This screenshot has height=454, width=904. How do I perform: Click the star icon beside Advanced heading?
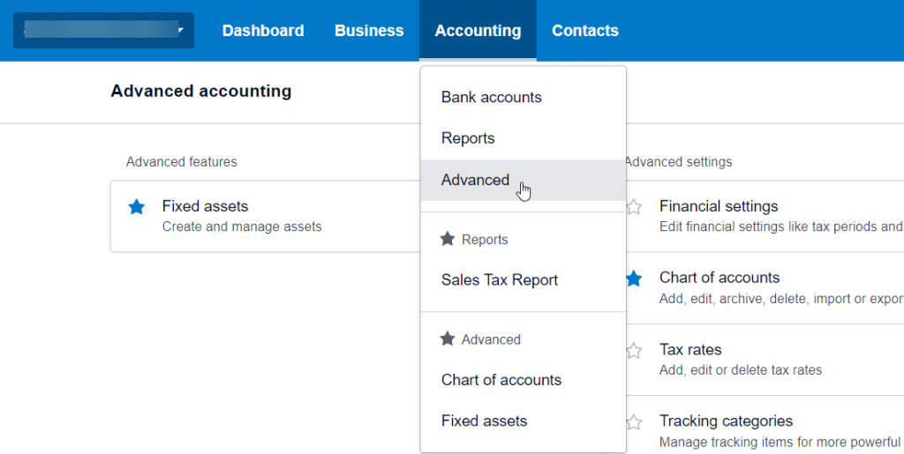coord(448,339)
